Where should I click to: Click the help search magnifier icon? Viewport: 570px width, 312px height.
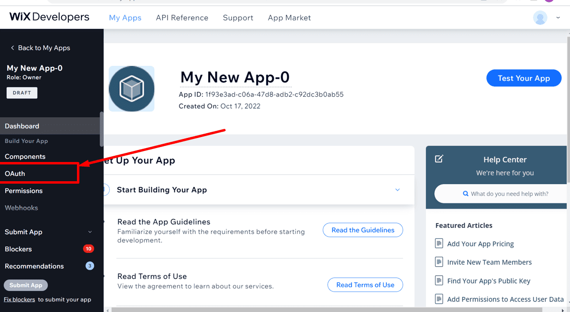[x=465, y=194]
